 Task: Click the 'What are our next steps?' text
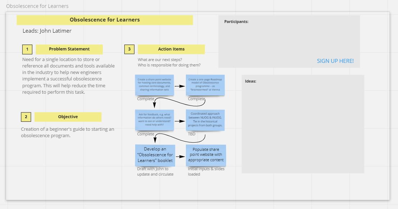point(160,60)
